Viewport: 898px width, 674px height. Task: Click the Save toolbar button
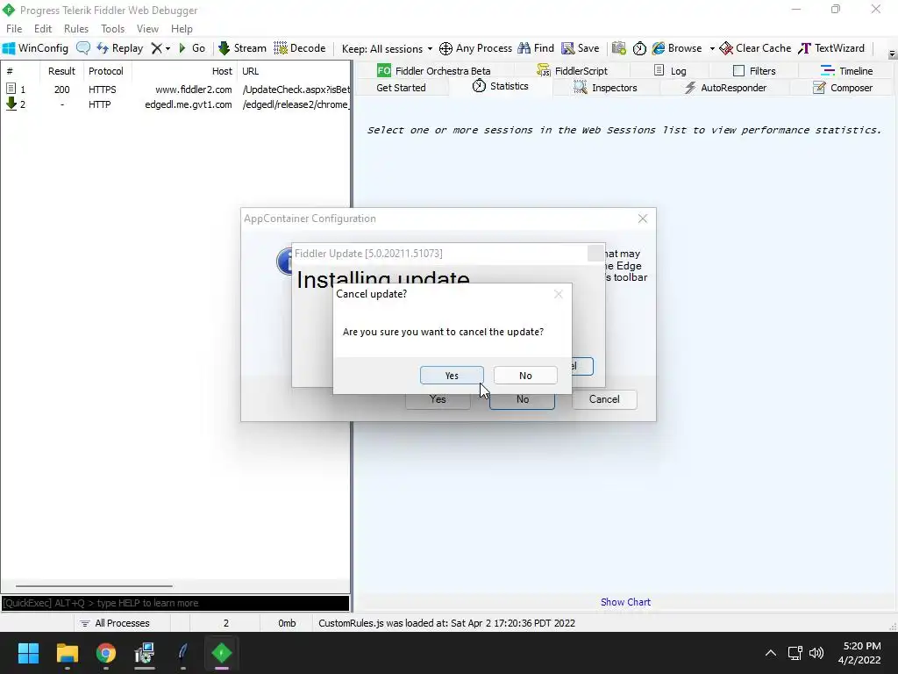pos(581,48)
